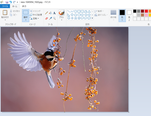This screenshot has height=116, width=151.
Task: Activate the 色 2 background color box
Action: coord(129,16)
